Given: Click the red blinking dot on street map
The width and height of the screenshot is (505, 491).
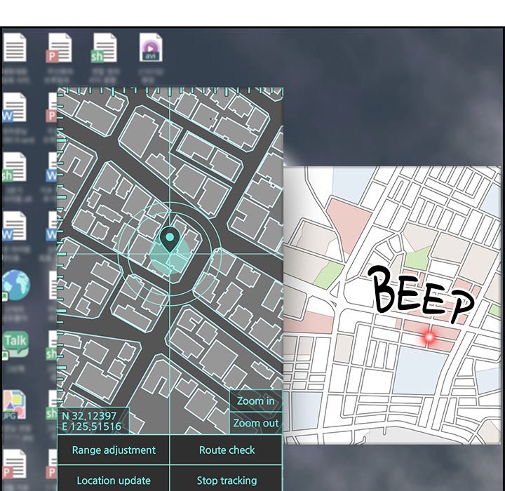Looking at the screenshot, I should 429,337.
